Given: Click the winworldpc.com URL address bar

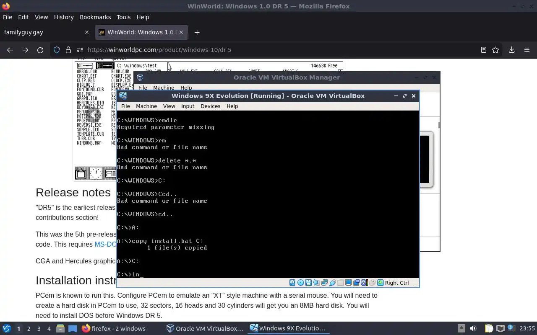Looking at the screenshot, I should click(x=277, y=50).
